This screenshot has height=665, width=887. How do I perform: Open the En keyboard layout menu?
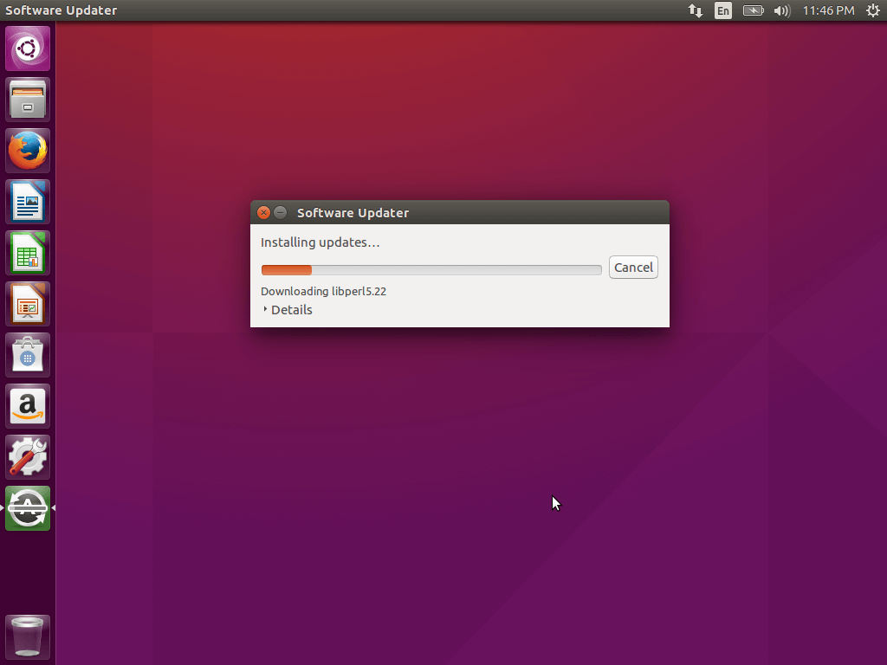[x=722, y=10]
